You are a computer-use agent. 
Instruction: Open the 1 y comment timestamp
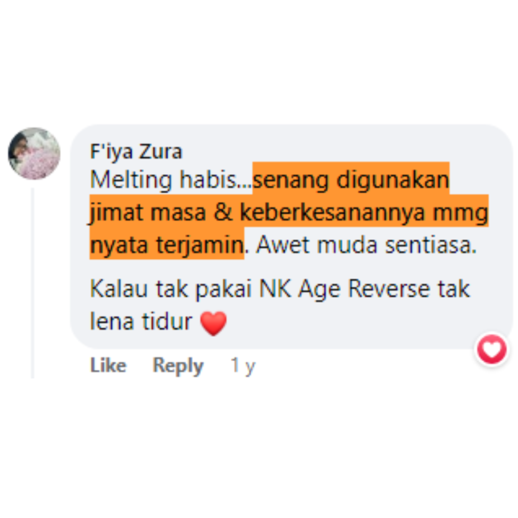[243, 366]
